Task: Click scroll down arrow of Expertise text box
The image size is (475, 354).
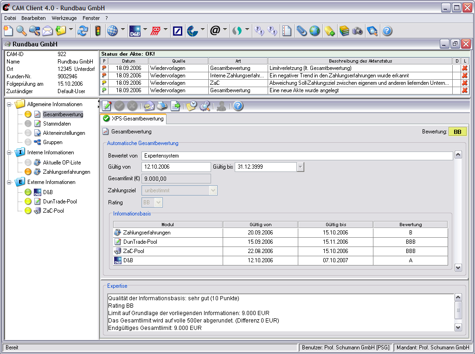Action: (458, 327)
